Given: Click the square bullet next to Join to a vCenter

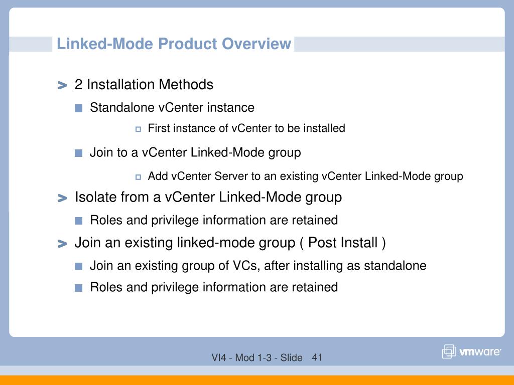Looking at the screenshot, I should (78, 153).
